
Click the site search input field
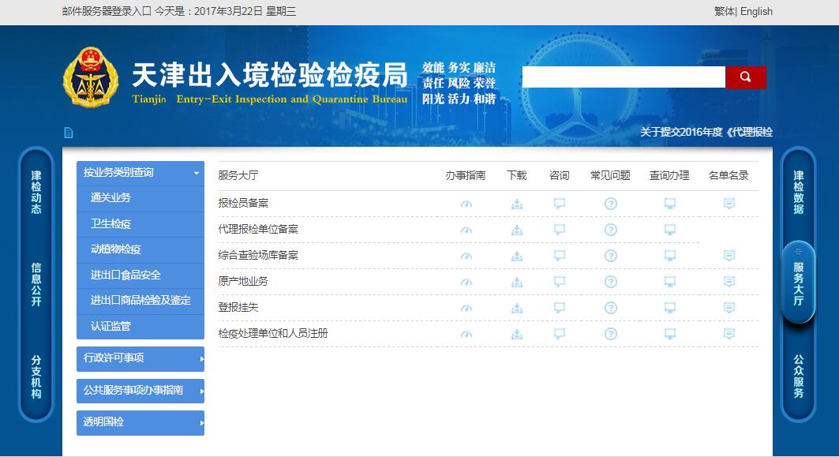623,77
